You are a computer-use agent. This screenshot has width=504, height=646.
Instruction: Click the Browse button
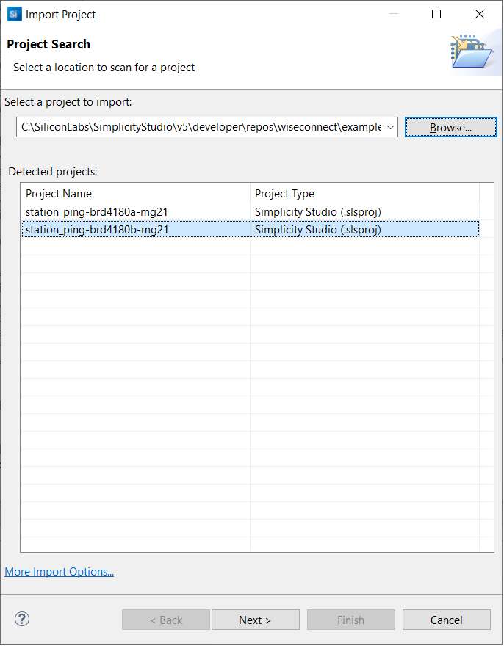click(x=450, y=126)
